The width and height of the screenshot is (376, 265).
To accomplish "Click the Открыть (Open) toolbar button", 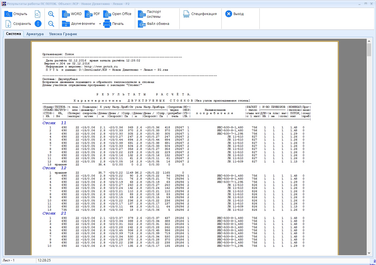I will [16, 14].
